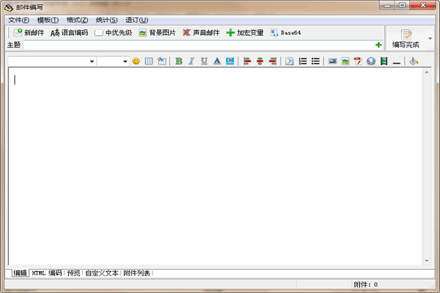Enable the 中优先级 priority checkbox

(x=99, y=33)
